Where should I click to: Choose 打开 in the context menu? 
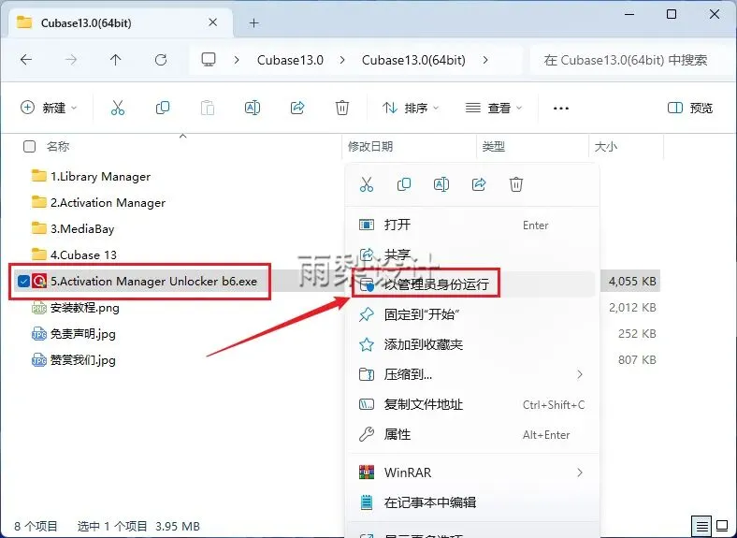pos(472,225)
